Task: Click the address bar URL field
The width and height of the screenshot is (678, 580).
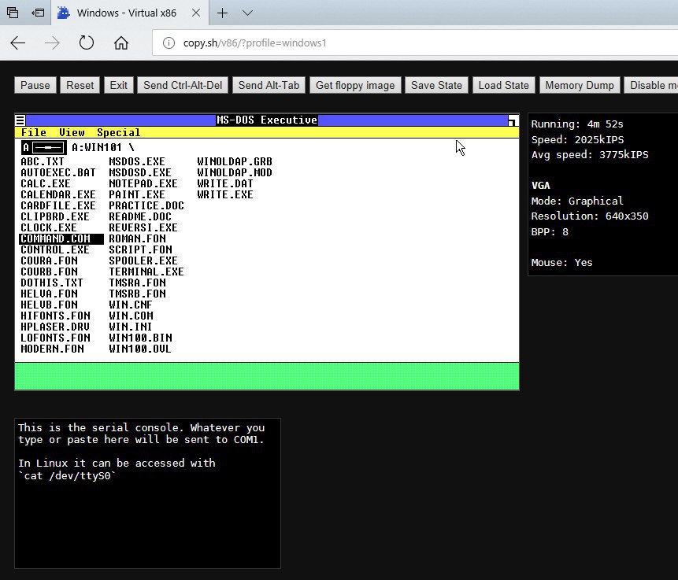Action: pyautogui.click(x=415, y=42)
